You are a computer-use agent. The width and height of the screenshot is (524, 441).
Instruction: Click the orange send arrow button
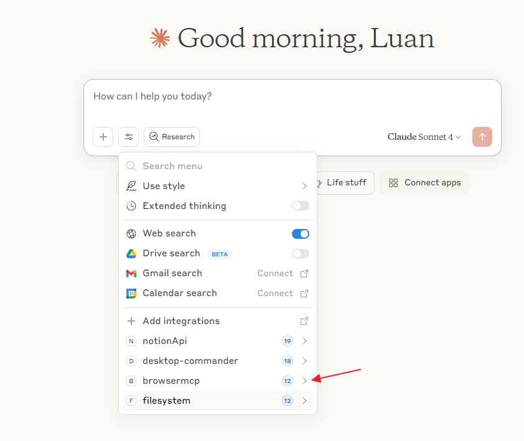click(482, 137)
